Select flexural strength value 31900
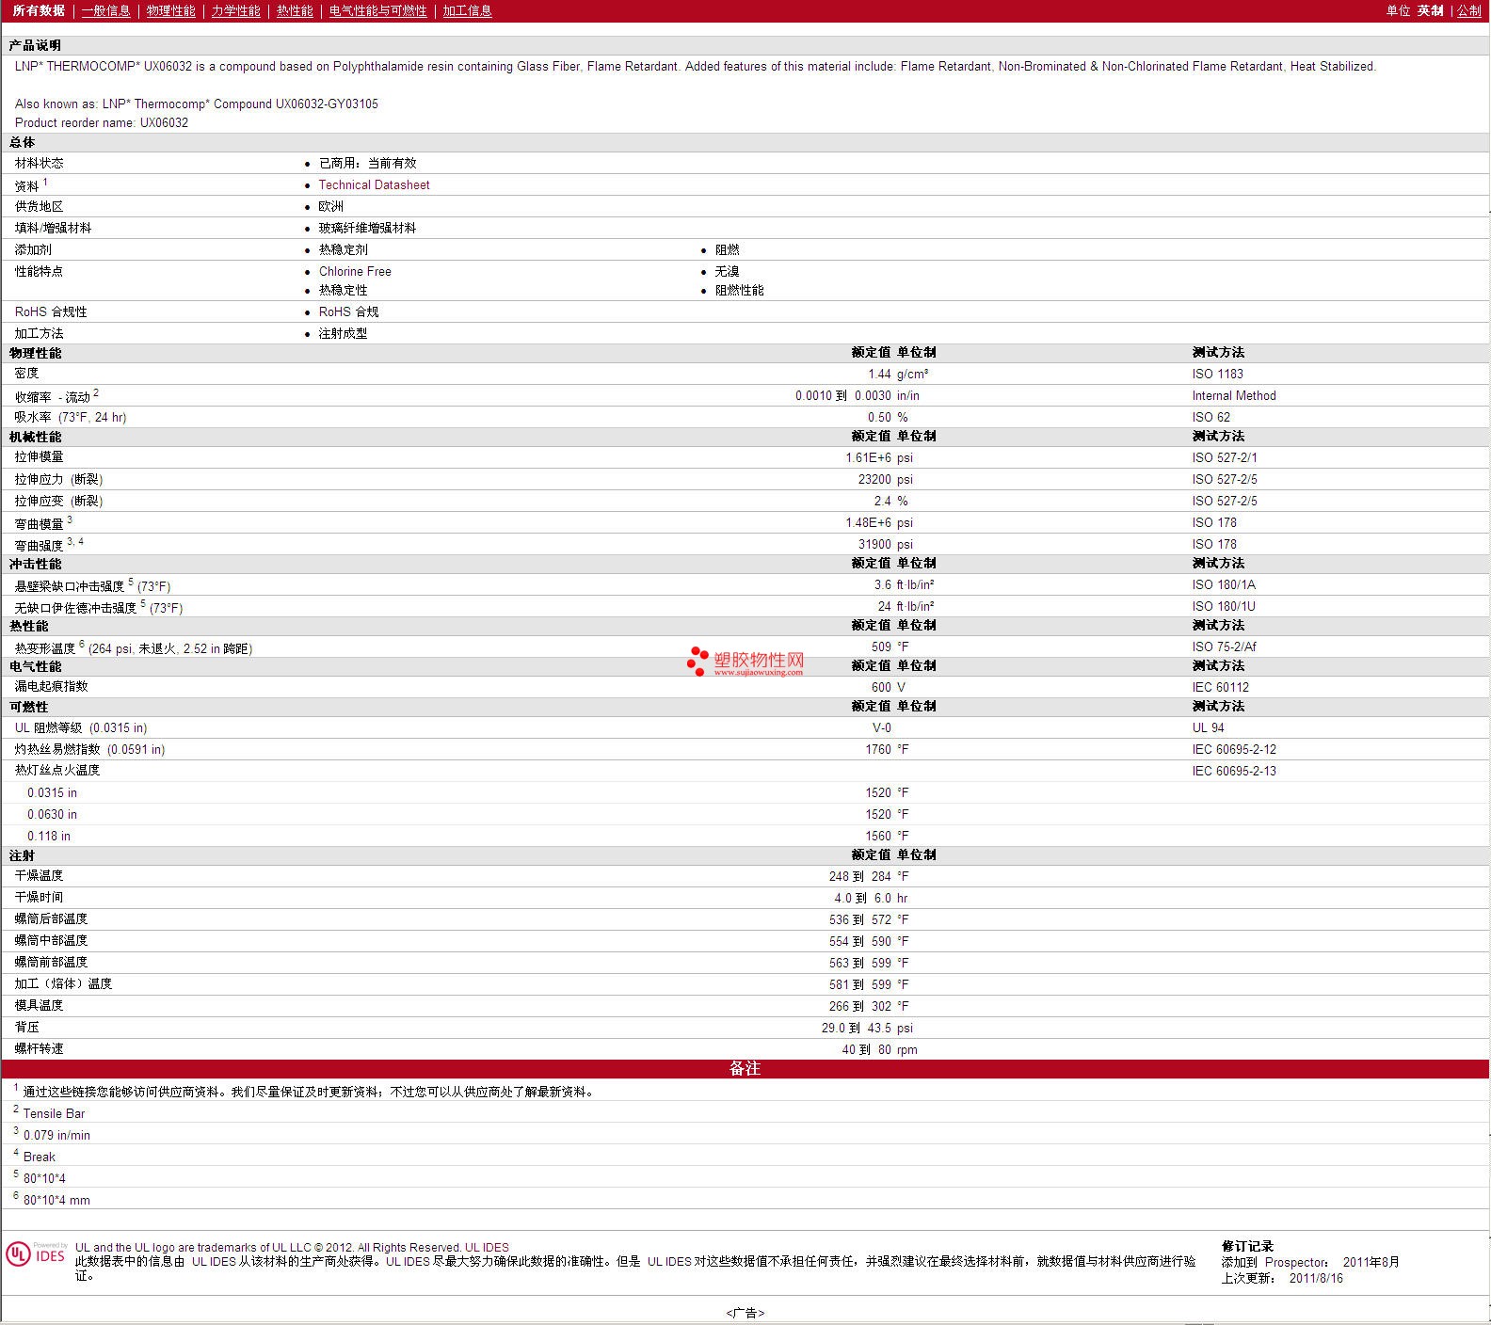This screenshot has width=1491, height=1325. [874, 544]
